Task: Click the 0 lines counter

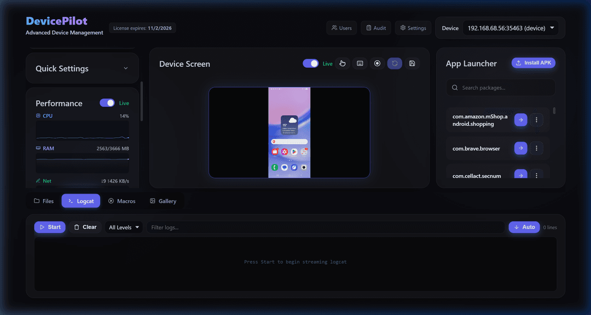Action: (x=550, y=227)
